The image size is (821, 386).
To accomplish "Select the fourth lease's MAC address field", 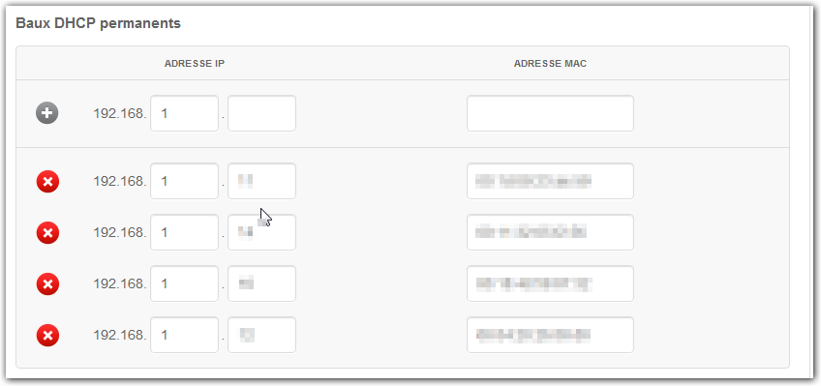I will [x=550, y=335].
